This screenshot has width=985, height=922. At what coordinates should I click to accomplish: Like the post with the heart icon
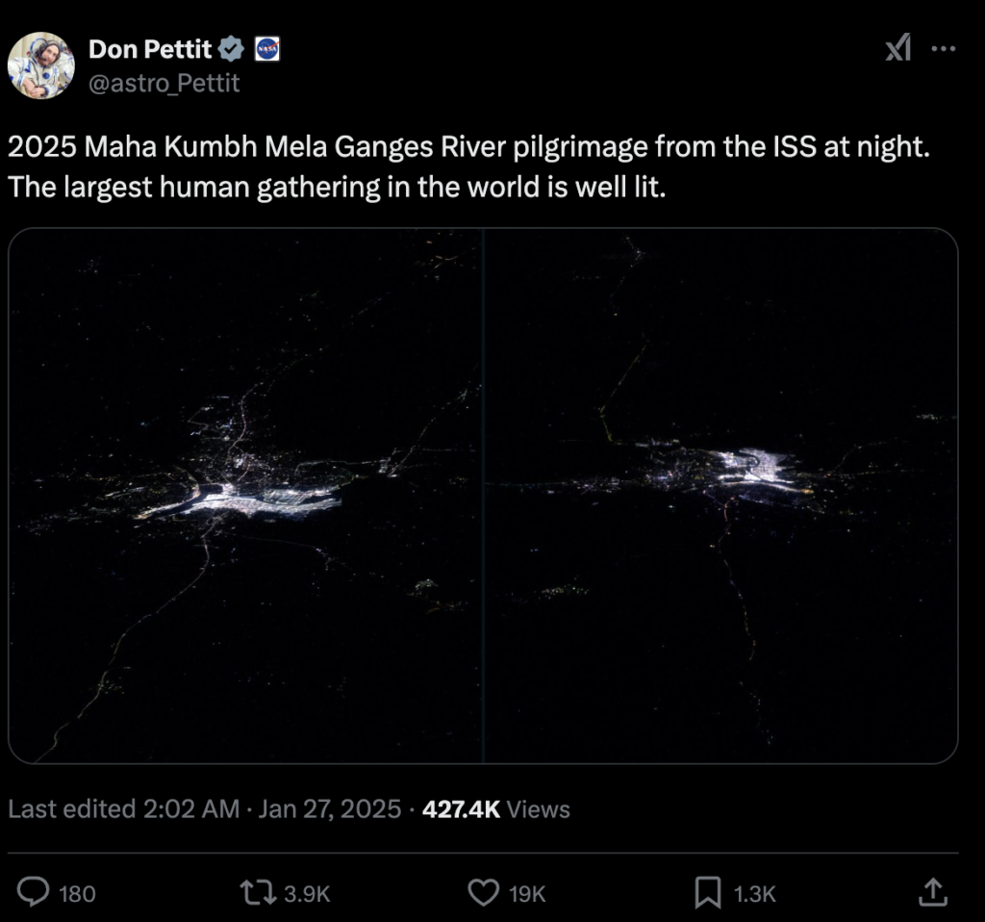[482, 893]
